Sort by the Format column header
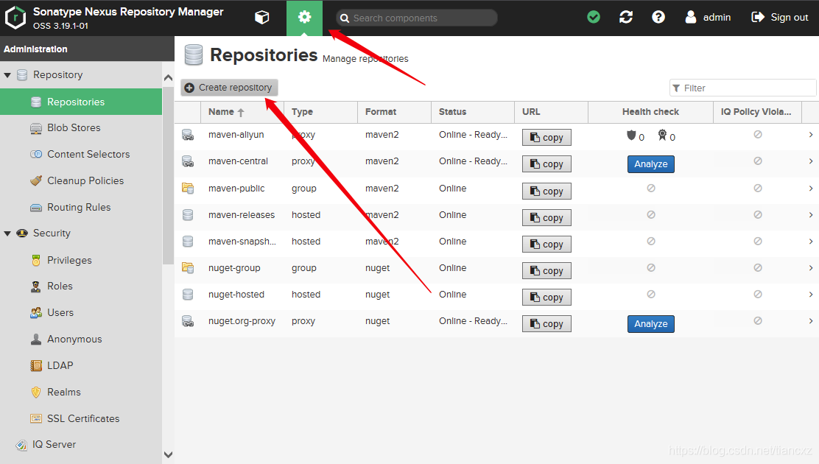Viewport: 819px width, 464px height. (394, 112)
